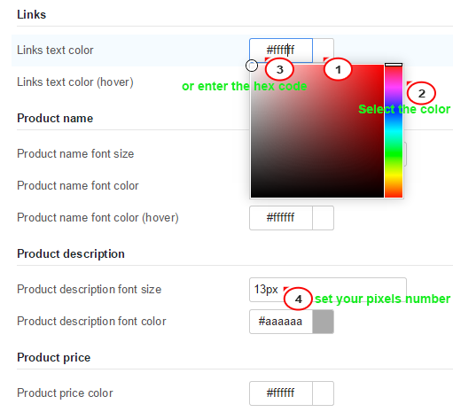The image size is (453, 420).
Task: Click the numbered annotation marker 2
Action: 421,93
